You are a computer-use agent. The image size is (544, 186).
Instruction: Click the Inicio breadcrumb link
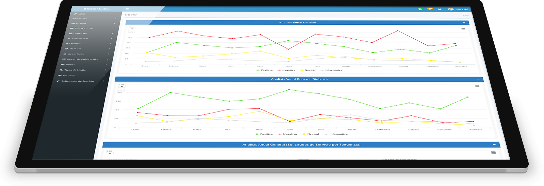(x=466, y=15)
